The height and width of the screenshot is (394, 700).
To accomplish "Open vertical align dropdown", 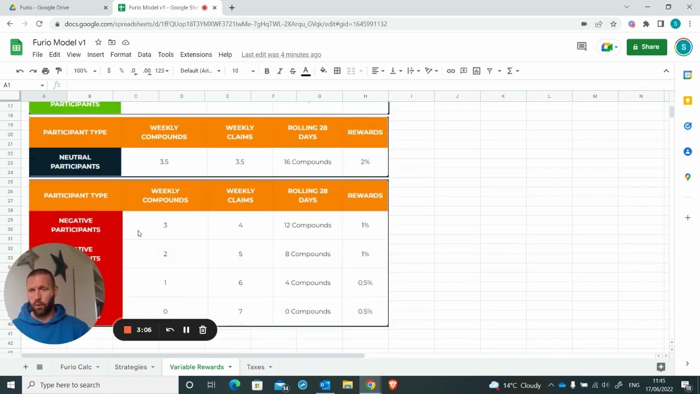I will tap(395, 71).
